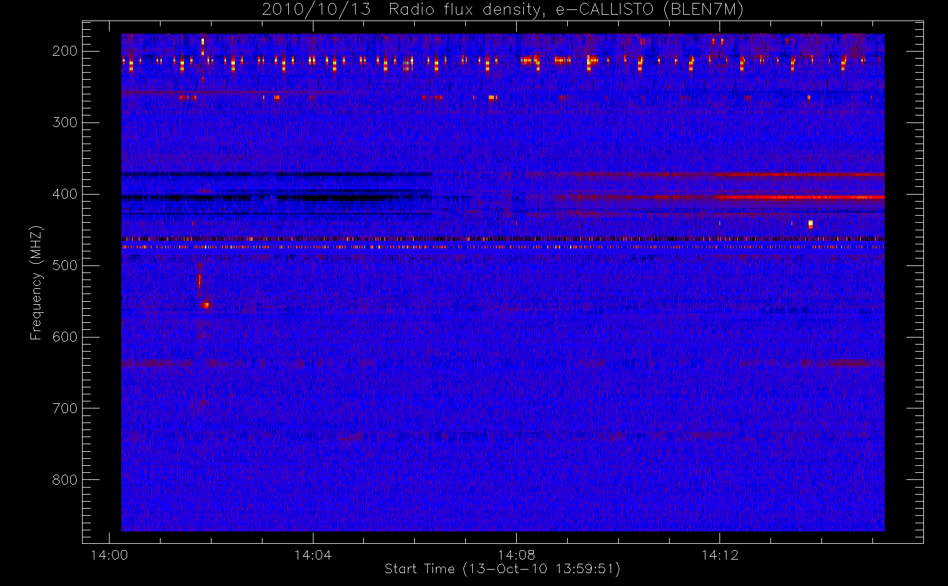The image size is (948, 586).
Task: Click the 600 frequency tick label
Action: (64, 337)
